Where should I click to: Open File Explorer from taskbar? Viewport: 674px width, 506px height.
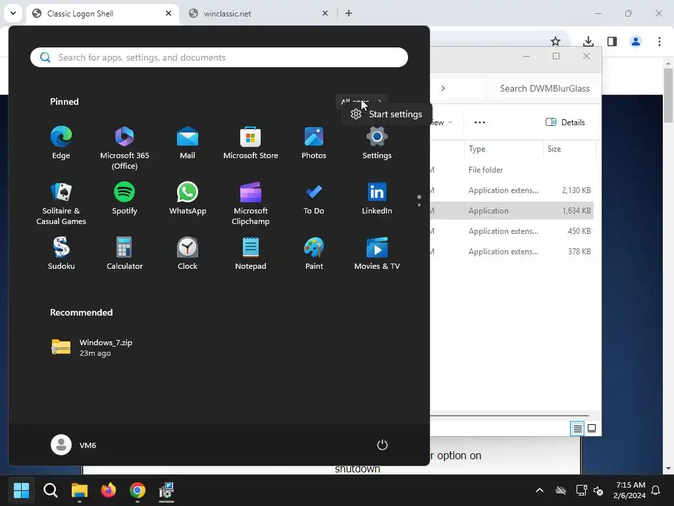click(x=80, y=490)
